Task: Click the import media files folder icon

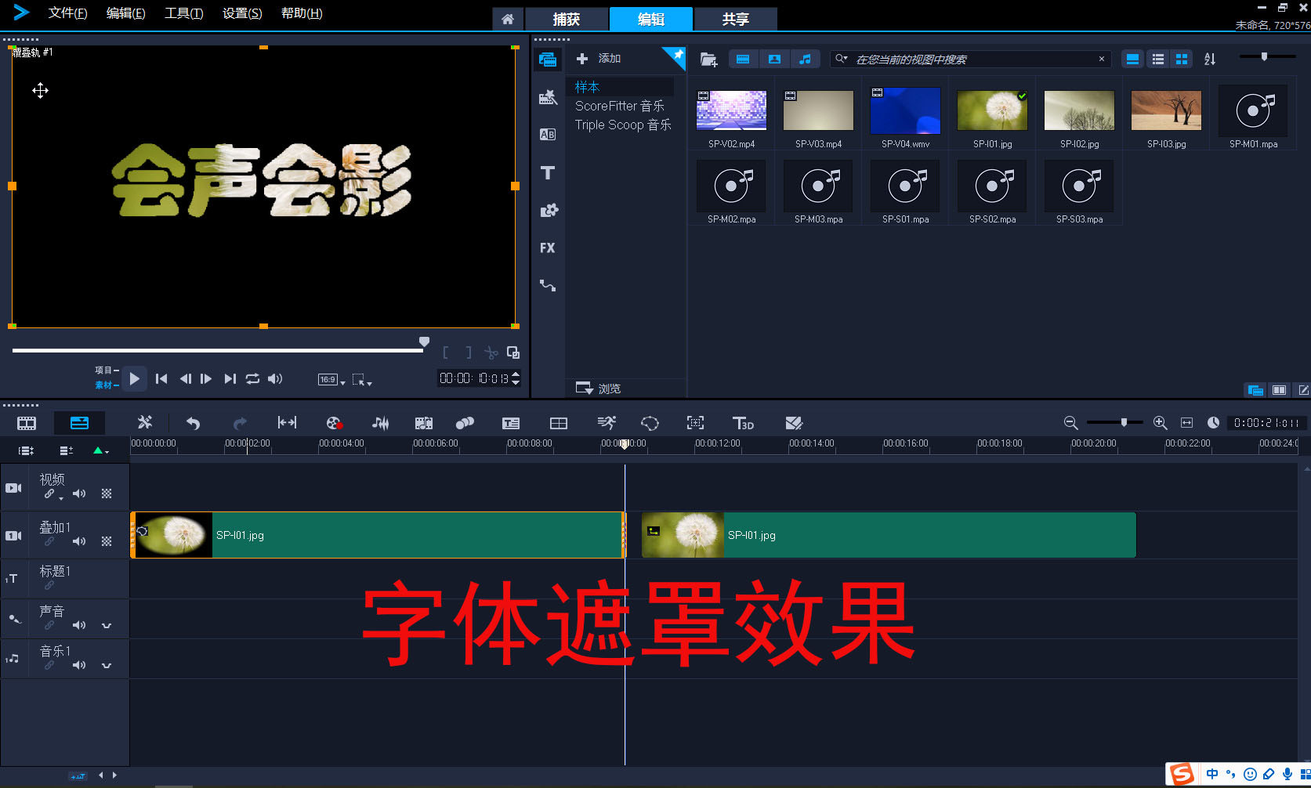Action: pos(708,59)
